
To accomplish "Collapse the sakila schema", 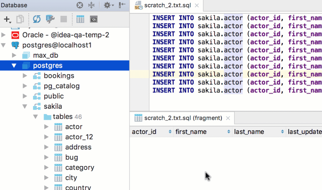I will tap(25, 107).
